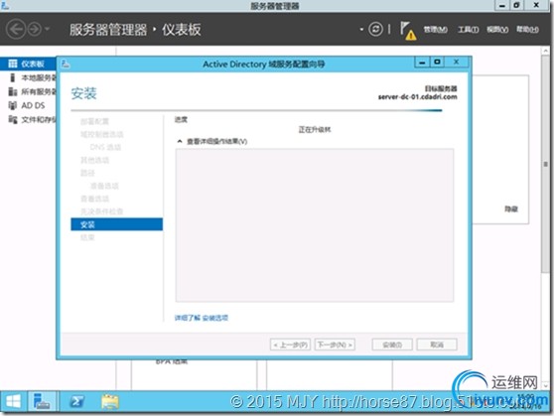Select 仪表板 in the left navigation
This screenshot has height=416, width=554.
pos(28,64)
